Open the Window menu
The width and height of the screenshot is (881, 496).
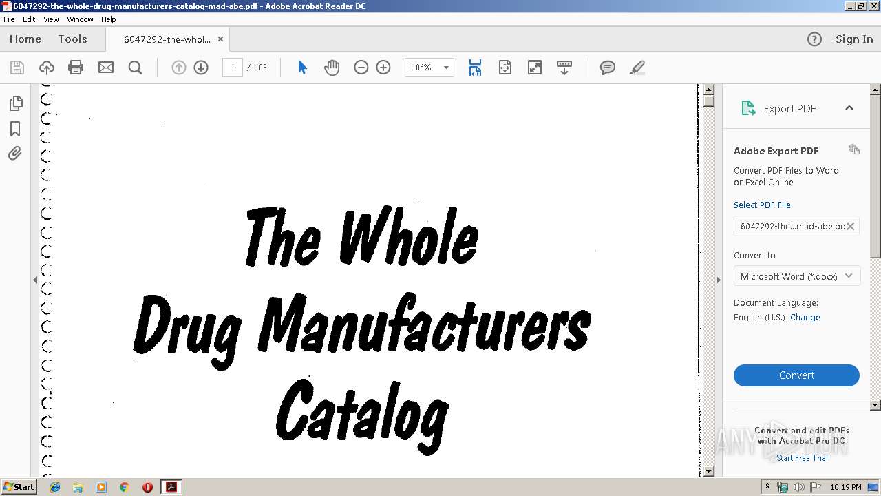click(80, 19)
